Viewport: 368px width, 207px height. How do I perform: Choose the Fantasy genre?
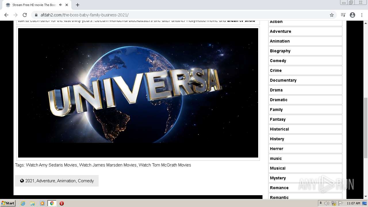[x=305, y=119]
